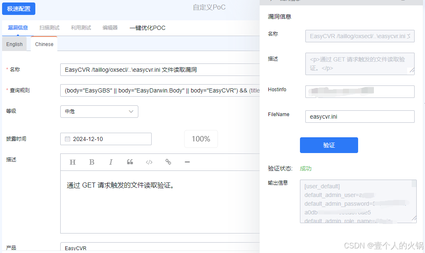This screenshot has width=425, height=253.
Task: Click the 漏洞信息 heading in right panel
Action: click(280, 17)
